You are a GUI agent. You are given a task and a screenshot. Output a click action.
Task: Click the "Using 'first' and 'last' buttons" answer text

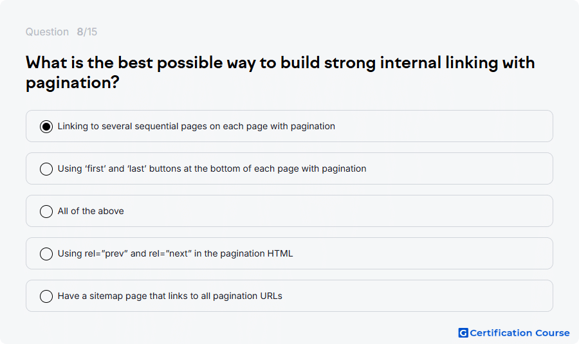click(212, 168)
